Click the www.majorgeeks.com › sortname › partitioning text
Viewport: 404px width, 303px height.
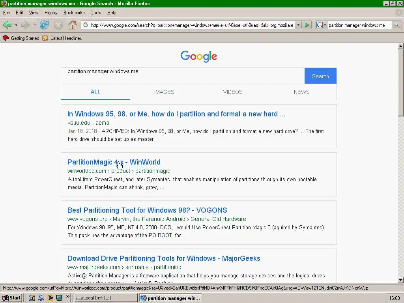pyautogui.click(x=124, y=267)
